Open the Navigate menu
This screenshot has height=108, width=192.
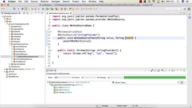55,1
